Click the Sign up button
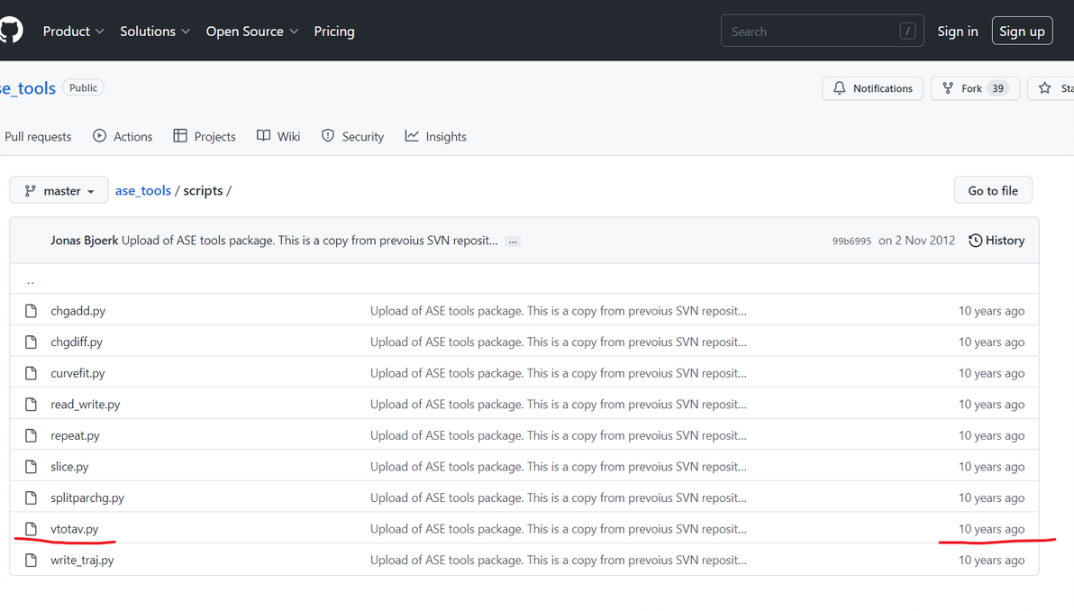Screen dimensions: 1074x611 (x=1022, y=31)
